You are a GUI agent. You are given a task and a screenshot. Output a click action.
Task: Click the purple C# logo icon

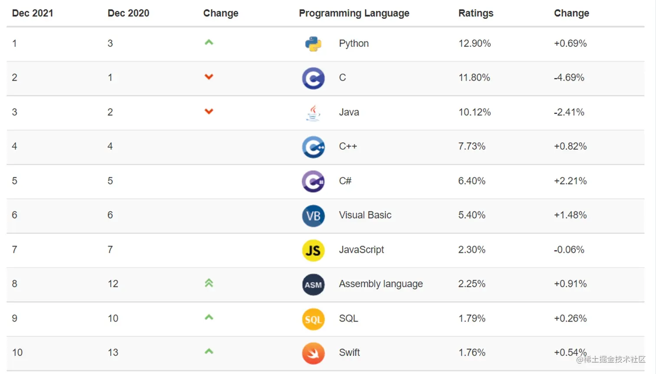tap(313, 181)
